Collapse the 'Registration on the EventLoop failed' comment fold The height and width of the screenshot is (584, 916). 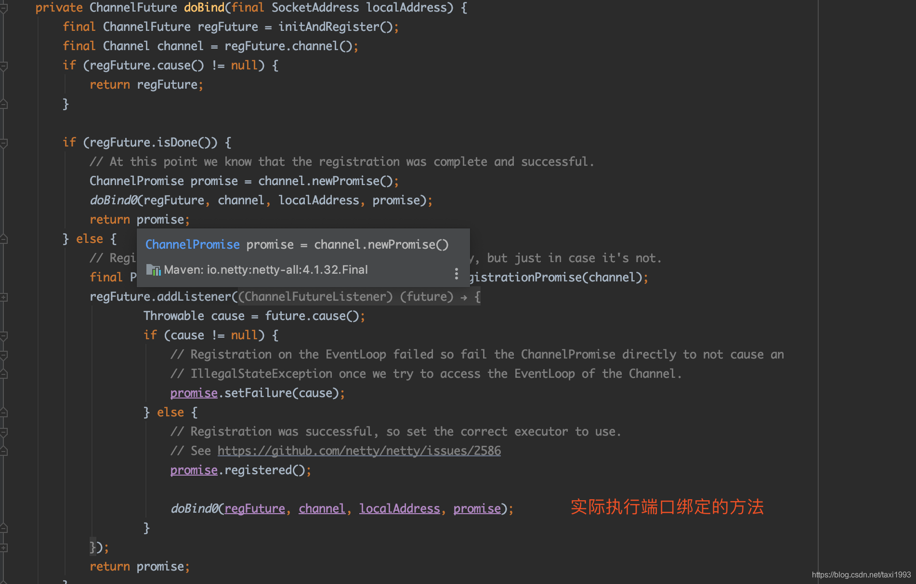[3, 355]
